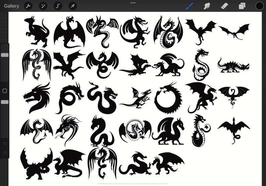Tap the square modify button on sidebar
The height and width of the screenshot is (186, 266).
[5, 90]
